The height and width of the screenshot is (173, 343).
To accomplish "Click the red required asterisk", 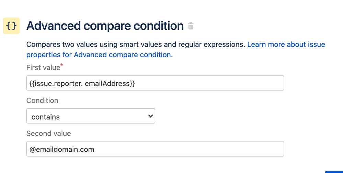I will 62,65.
